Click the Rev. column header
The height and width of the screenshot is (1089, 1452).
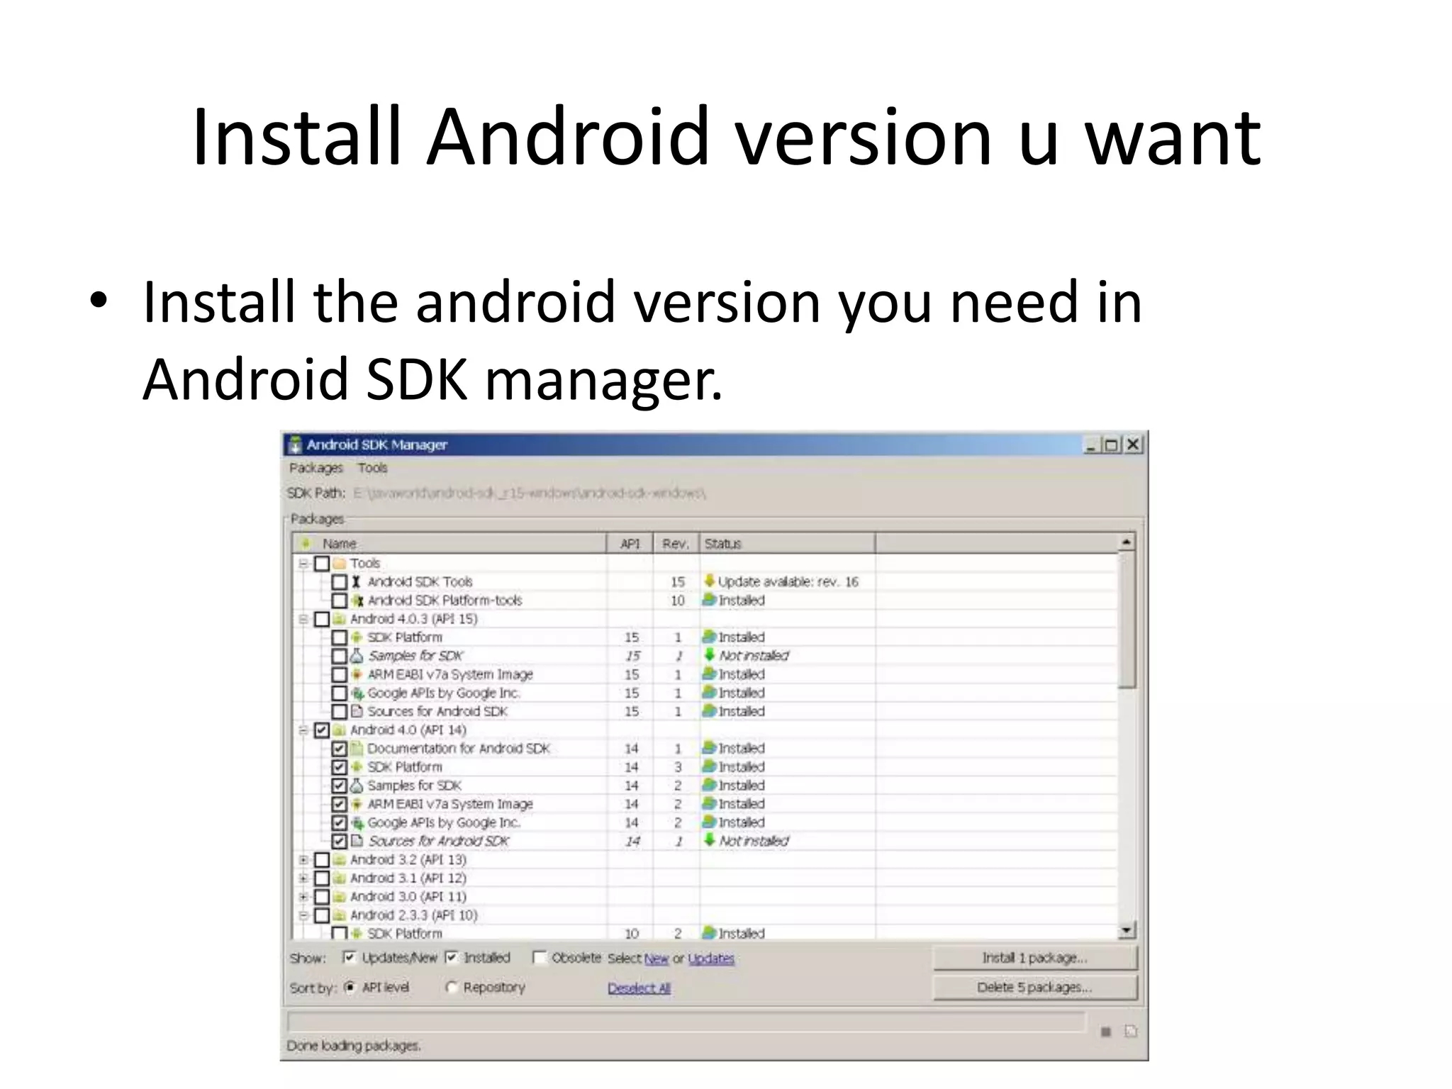(x=676, y=544)
